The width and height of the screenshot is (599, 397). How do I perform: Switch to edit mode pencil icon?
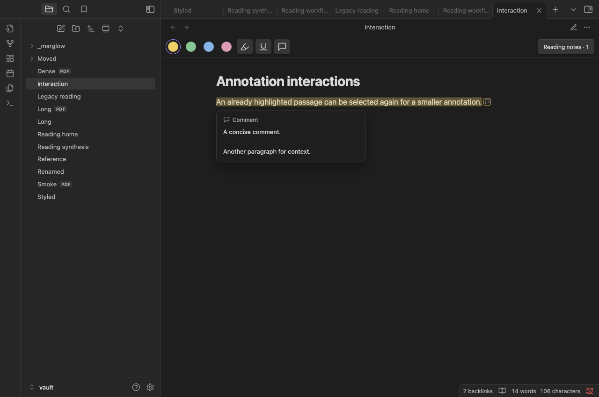(x=574, y=28)
